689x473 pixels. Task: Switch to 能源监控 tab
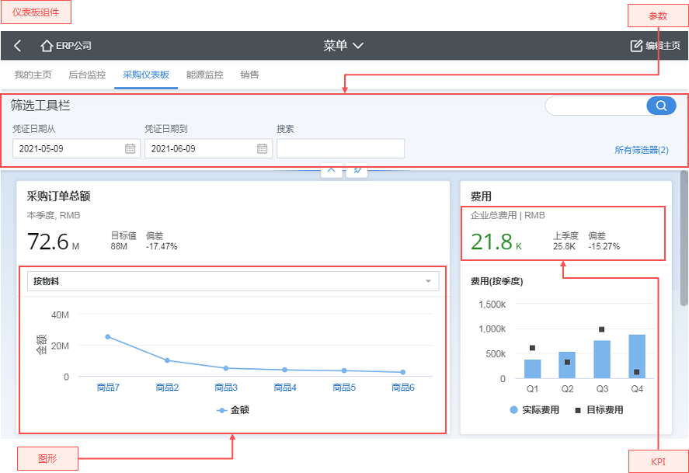tap(204, 75)
